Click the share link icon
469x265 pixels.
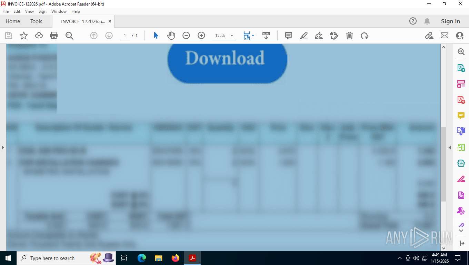(x=429, y=36)
